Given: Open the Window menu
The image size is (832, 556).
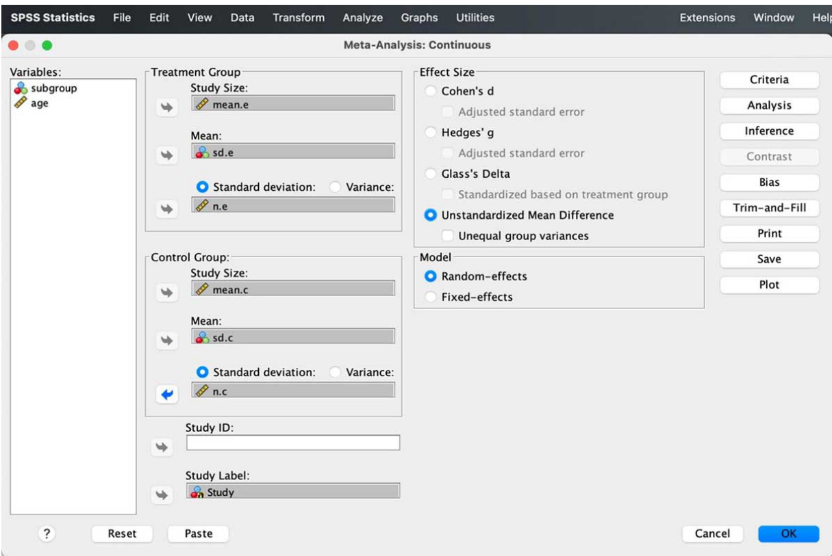Looking at the screenshot, I should tap(774, 18).
